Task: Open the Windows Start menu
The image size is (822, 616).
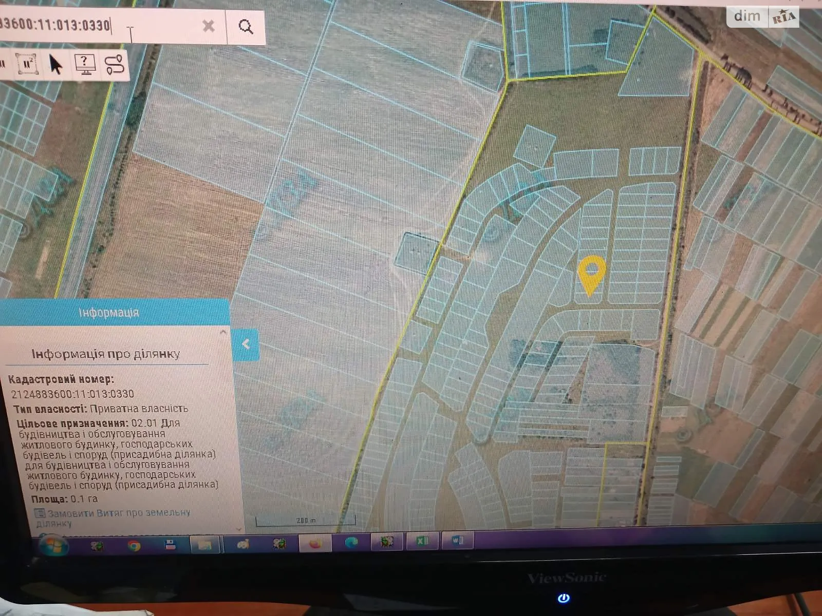Action: [53, 545]
